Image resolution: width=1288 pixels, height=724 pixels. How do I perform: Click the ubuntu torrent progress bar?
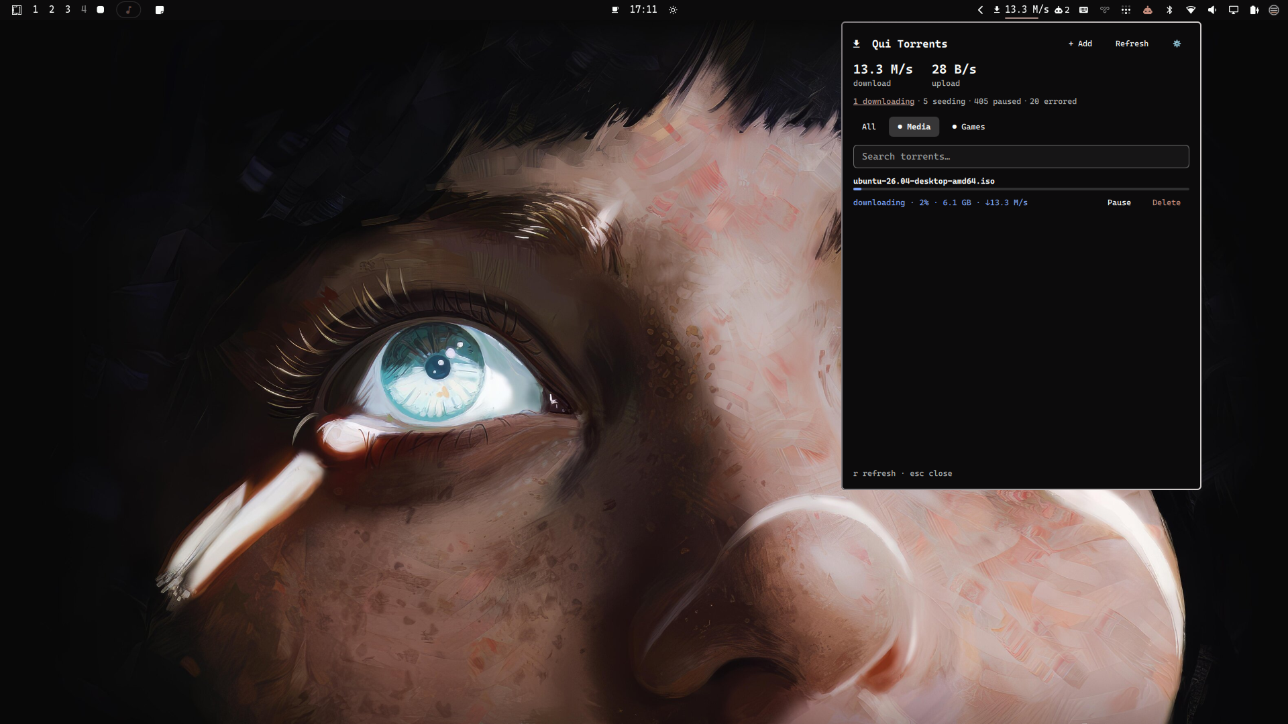(1021, 190)
